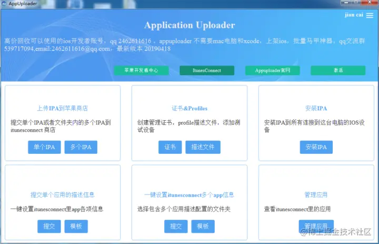
Task: Click description 一键设置itunesconnect里app各项信息
Action: (57, 209)
